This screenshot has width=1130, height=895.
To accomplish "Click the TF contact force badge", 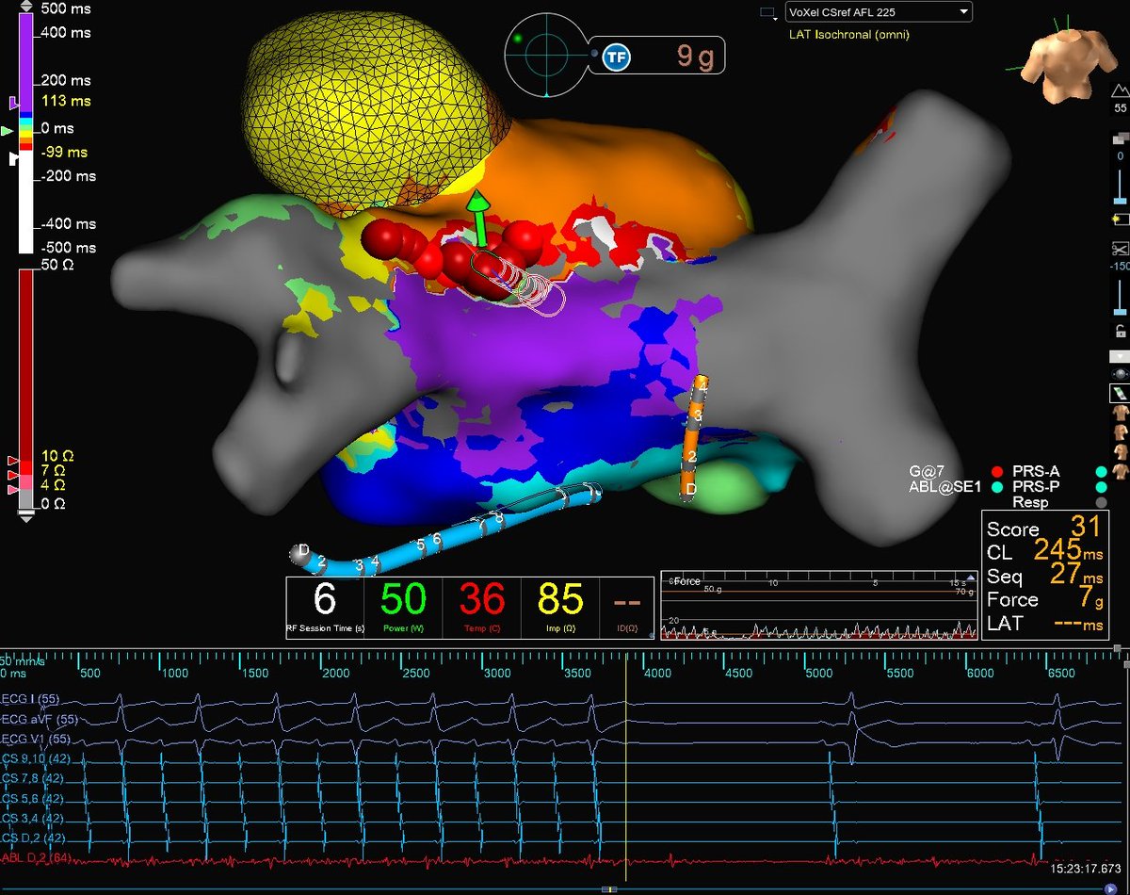I will point(617,58).
